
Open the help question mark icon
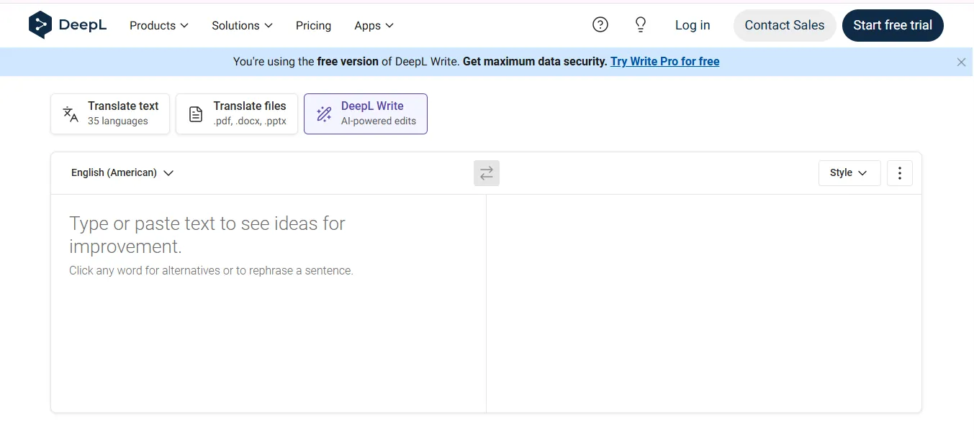tap(600, 25)
